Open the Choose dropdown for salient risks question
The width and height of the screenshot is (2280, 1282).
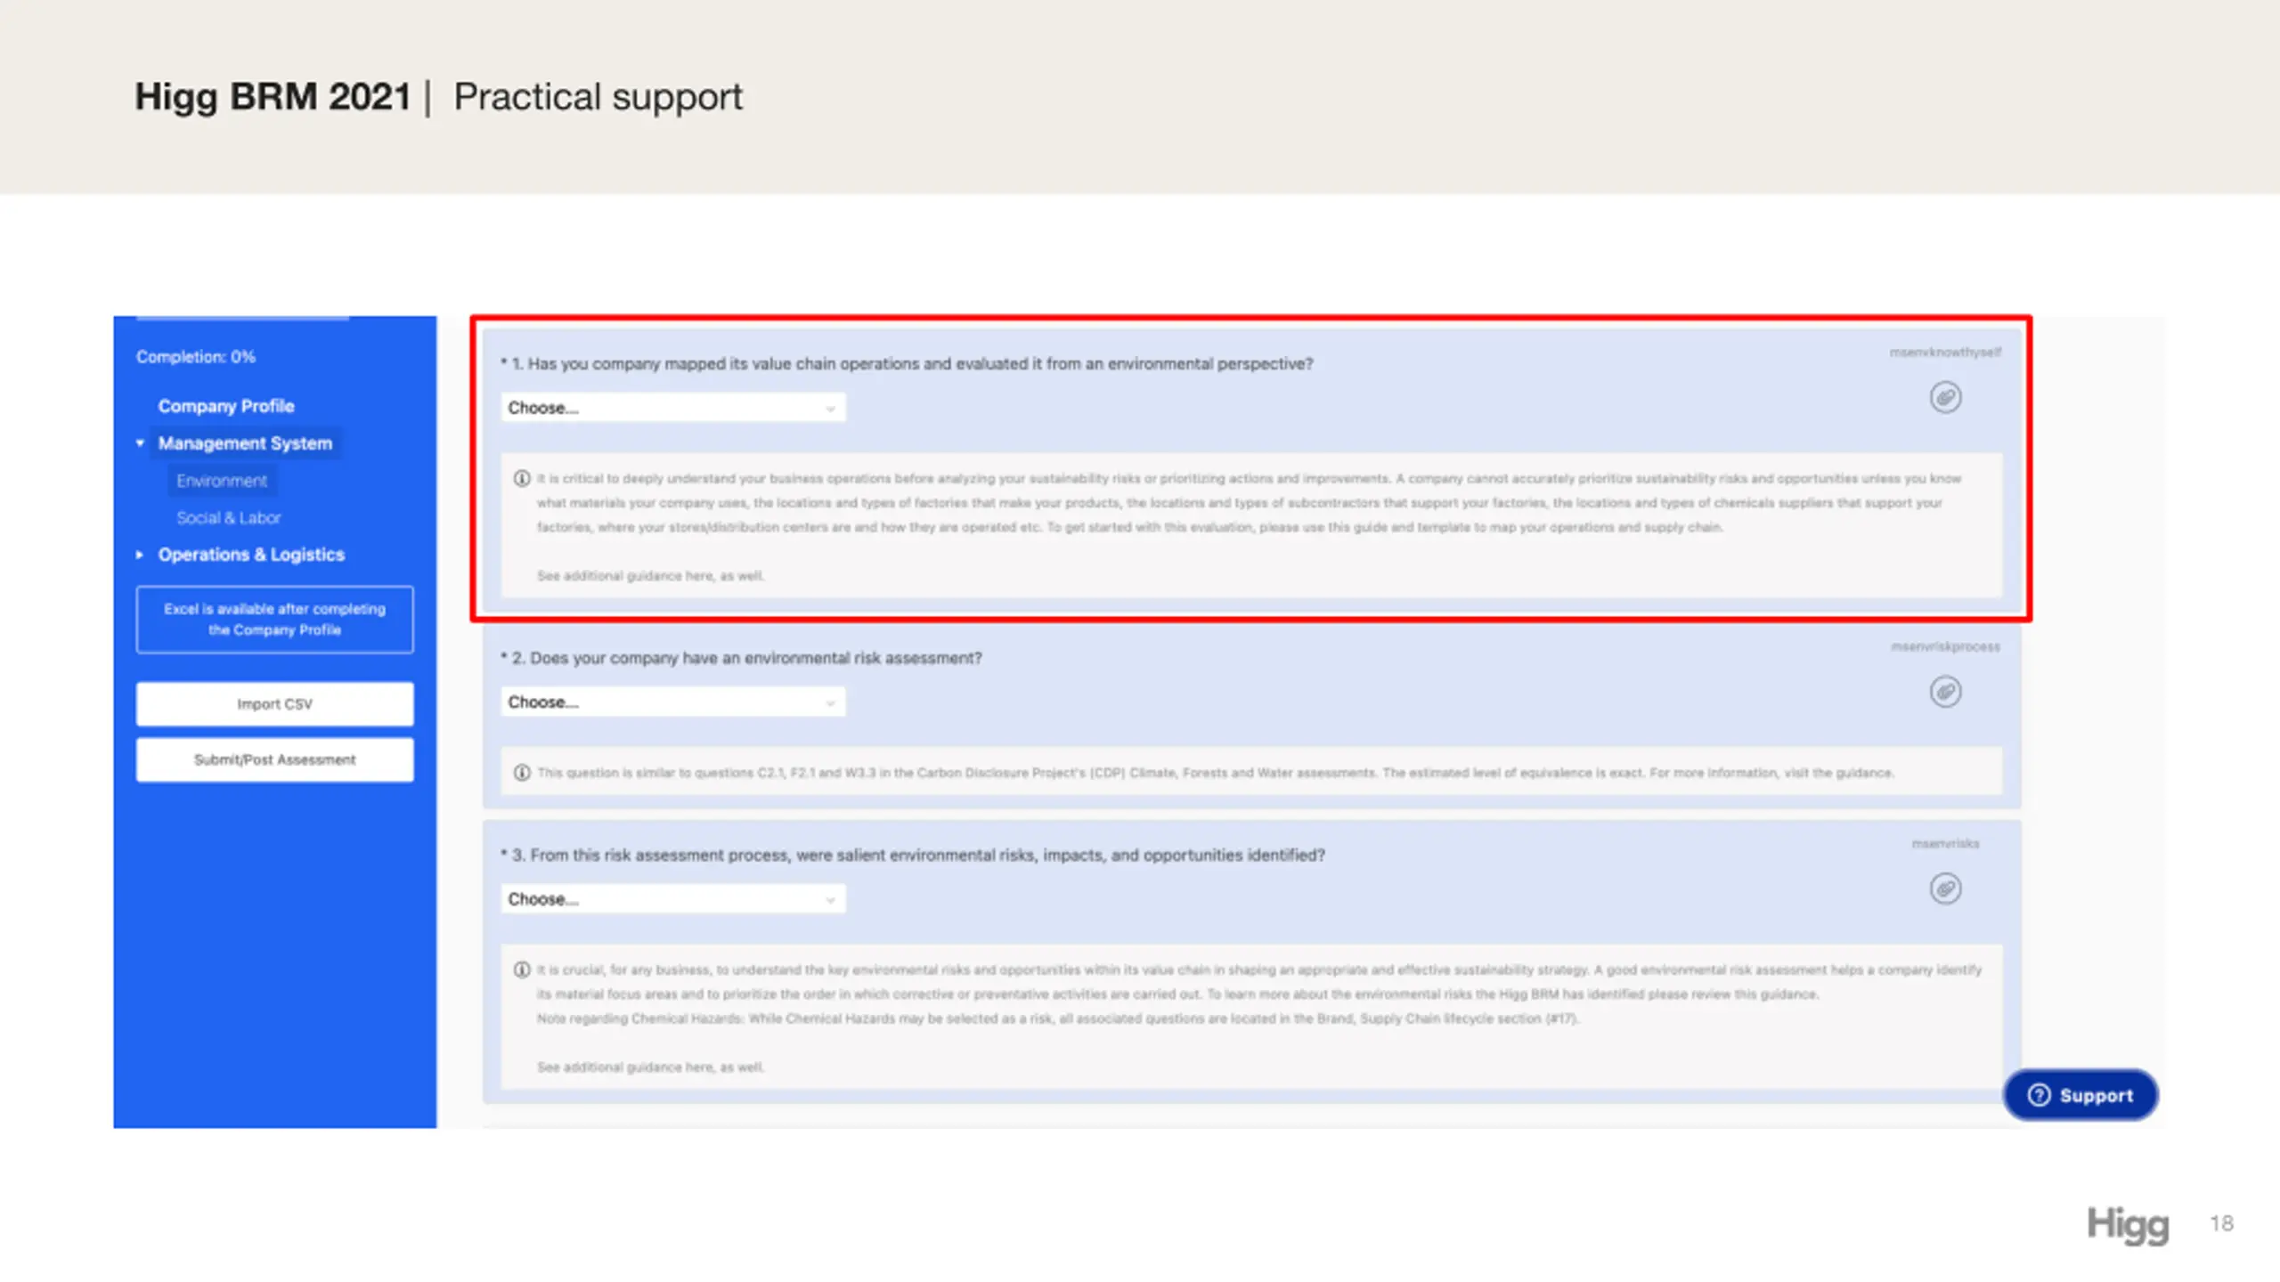(672, 899)
